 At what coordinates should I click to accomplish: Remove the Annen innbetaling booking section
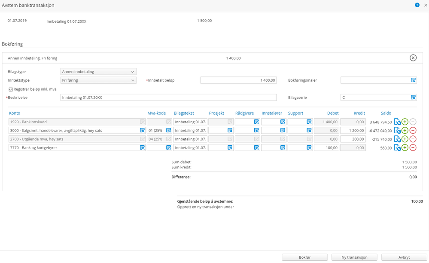click(413, 58)
